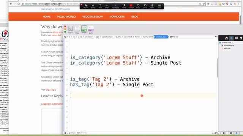Click the plus icon in sidebar footer
This screenshot has height=136, width=243.
coord(220,133)
